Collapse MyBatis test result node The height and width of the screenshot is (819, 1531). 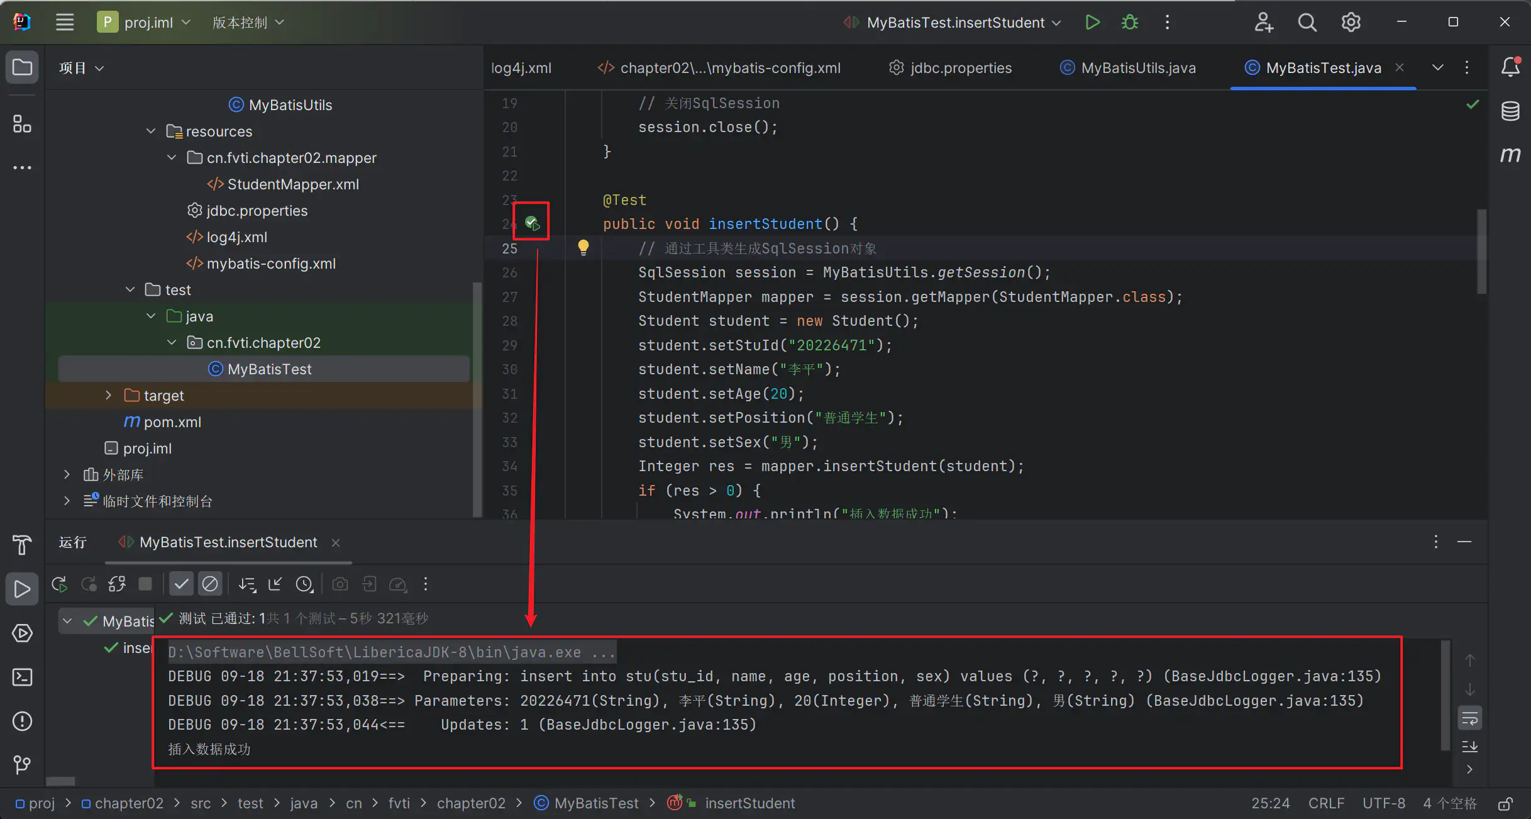[67, 621]
